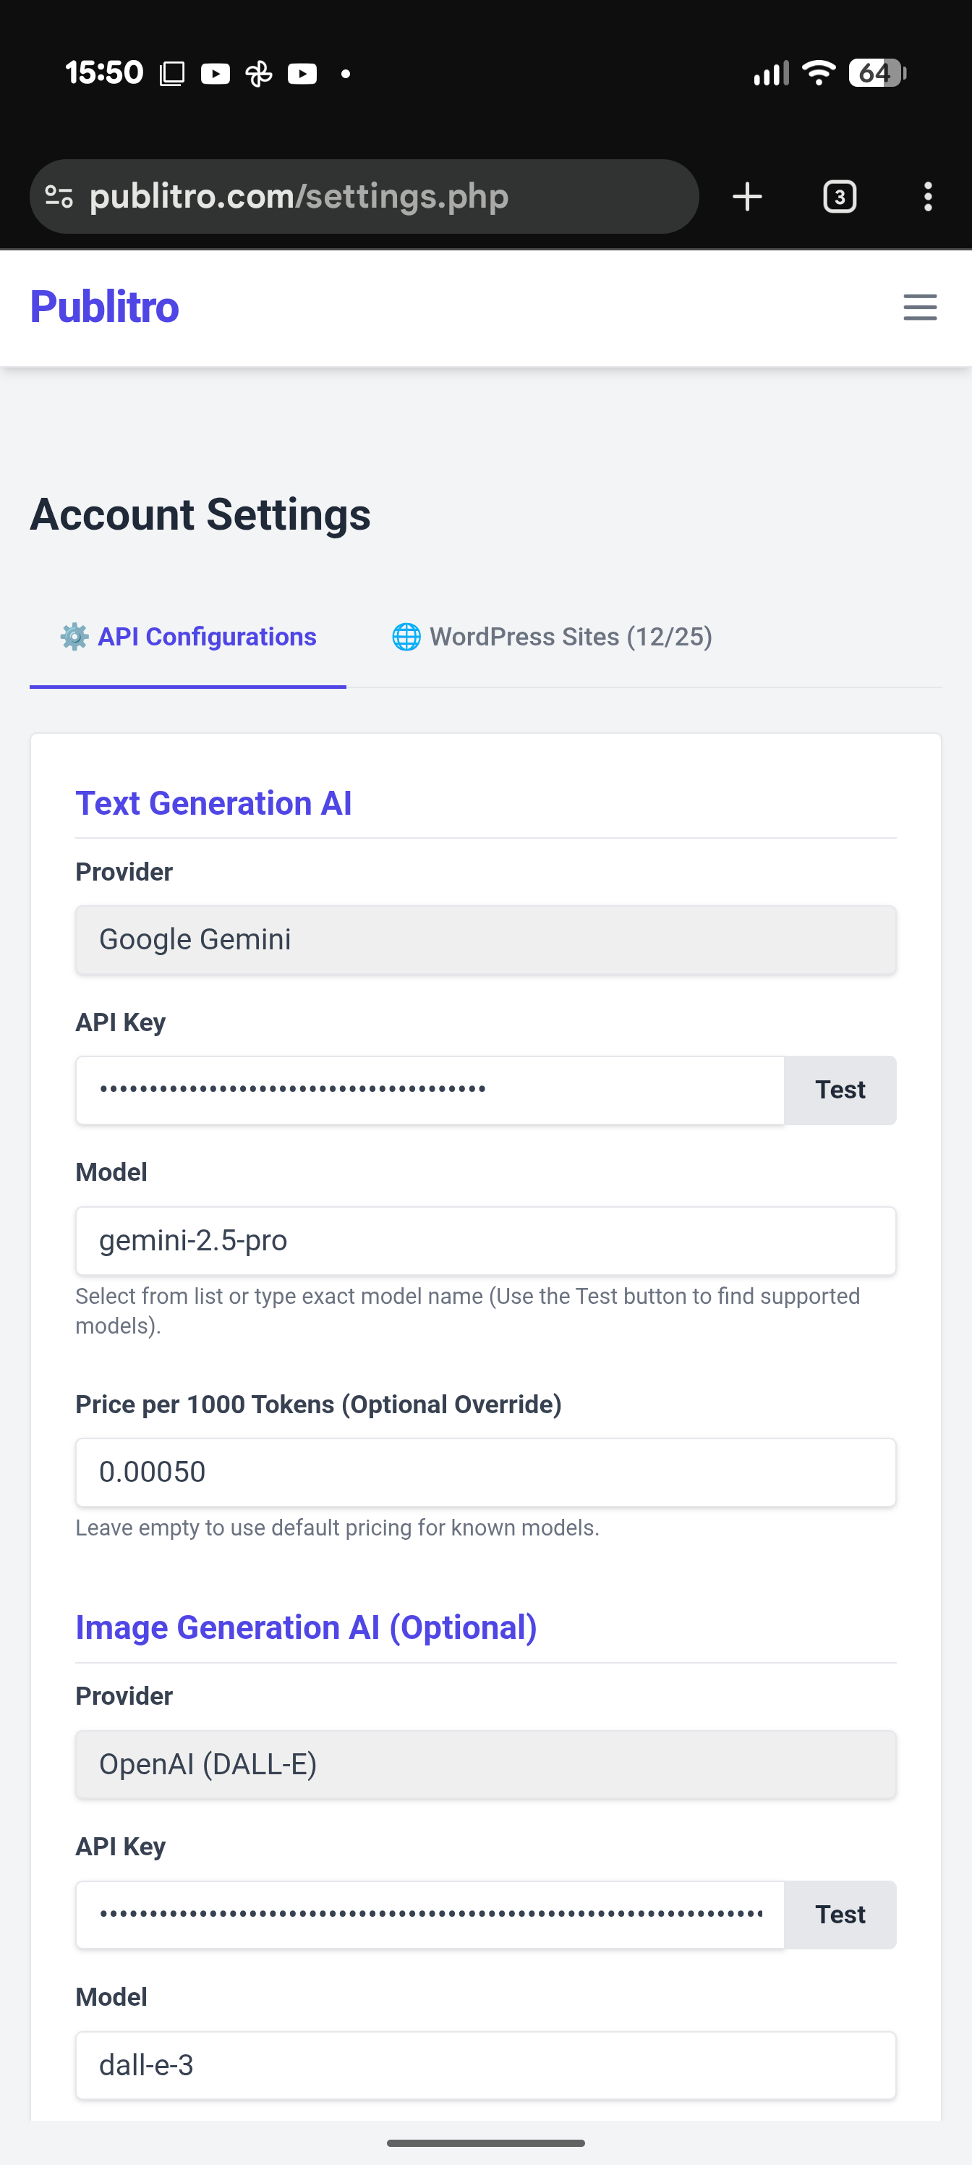Open the hamburger navigation menu
Image resolution: width=972 pixels, height=2165 pixels.
click(919, 307)
